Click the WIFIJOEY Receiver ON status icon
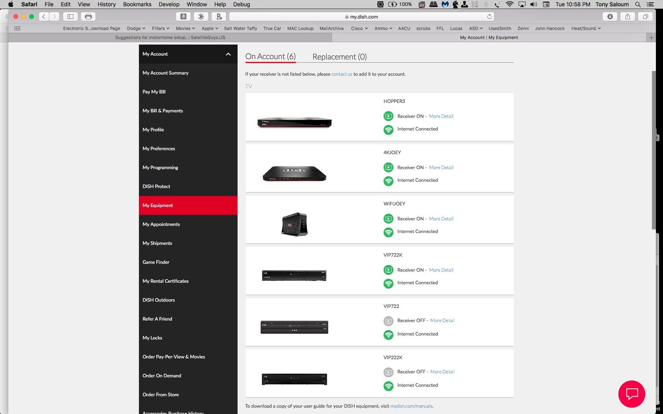Screen dimensions: 663x414 (388, 219)
